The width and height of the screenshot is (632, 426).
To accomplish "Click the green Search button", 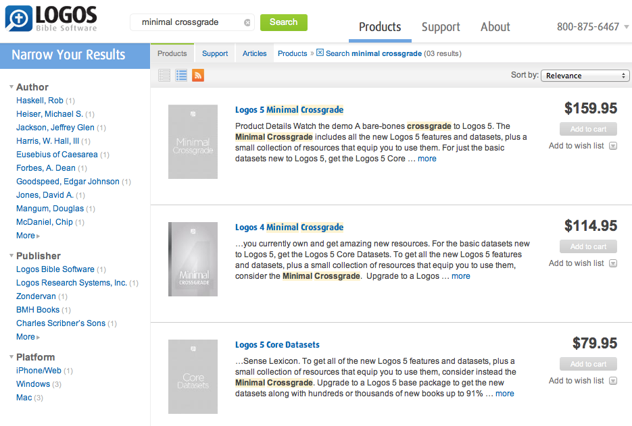I will coord(284,22).
